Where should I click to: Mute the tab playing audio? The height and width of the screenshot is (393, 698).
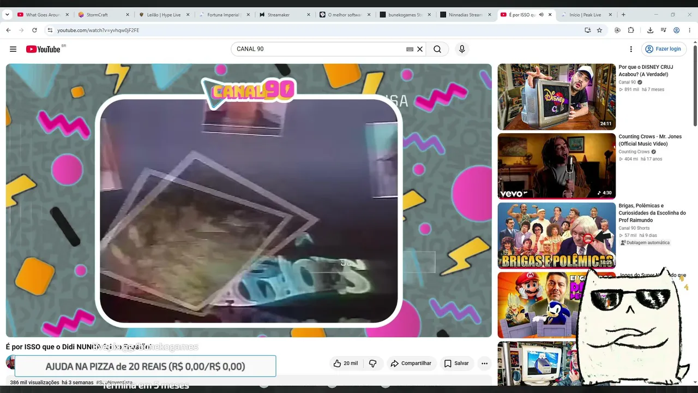click(x=541, y=15)
